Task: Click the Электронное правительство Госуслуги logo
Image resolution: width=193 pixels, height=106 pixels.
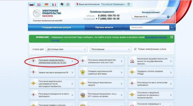Action: (47, 13)
